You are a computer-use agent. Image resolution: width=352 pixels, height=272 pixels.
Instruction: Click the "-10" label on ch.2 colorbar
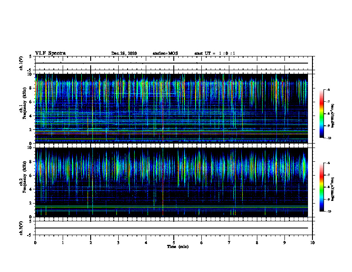point(329,212)
